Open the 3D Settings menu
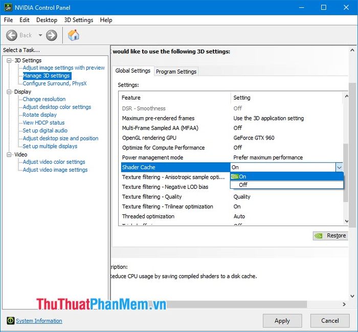 coord(79,20)
